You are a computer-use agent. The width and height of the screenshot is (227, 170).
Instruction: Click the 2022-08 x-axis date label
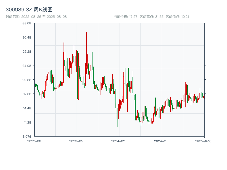[34, 141]
